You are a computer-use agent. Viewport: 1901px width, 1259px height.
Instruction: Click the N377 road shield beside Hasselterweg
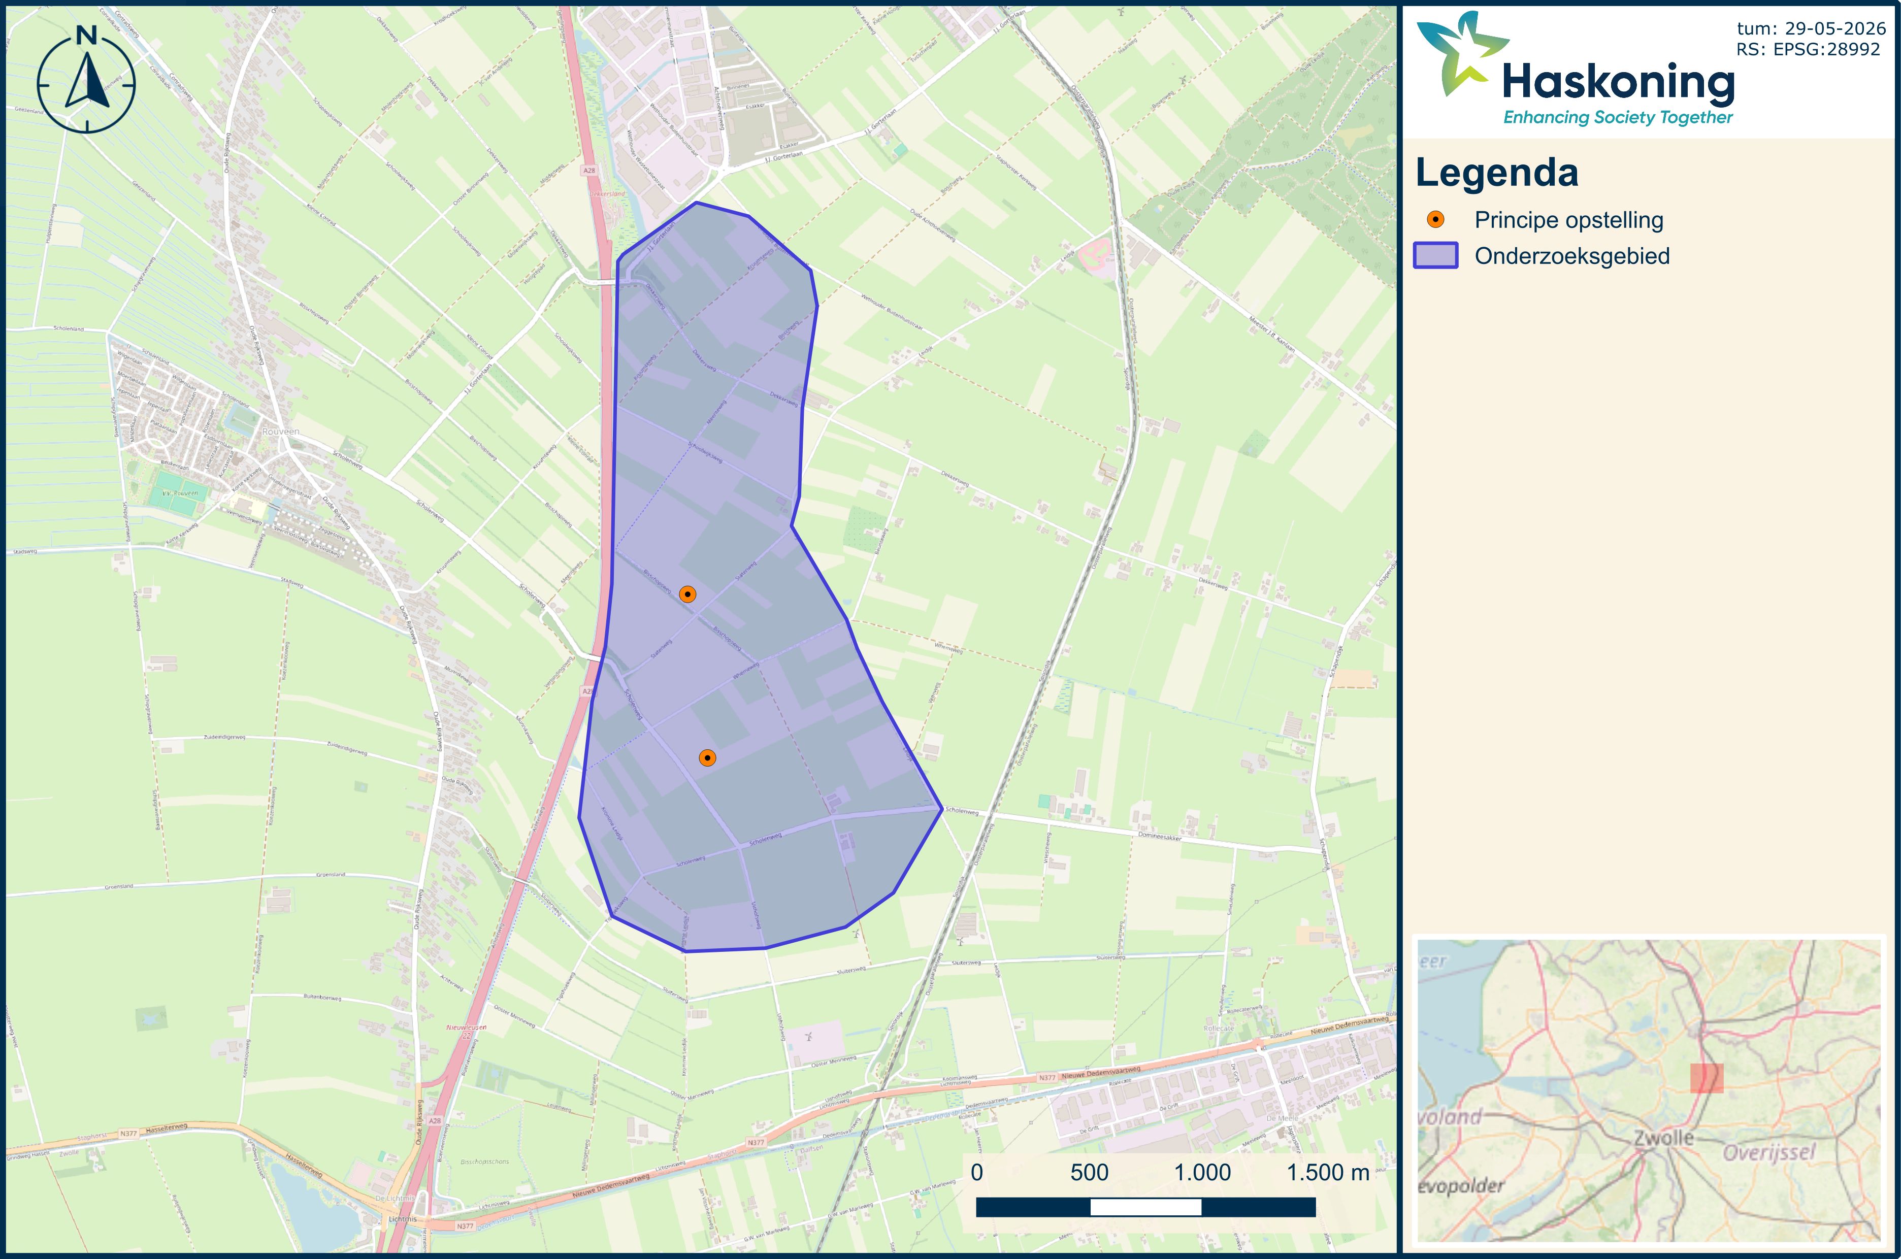[x=128, y=1134]
